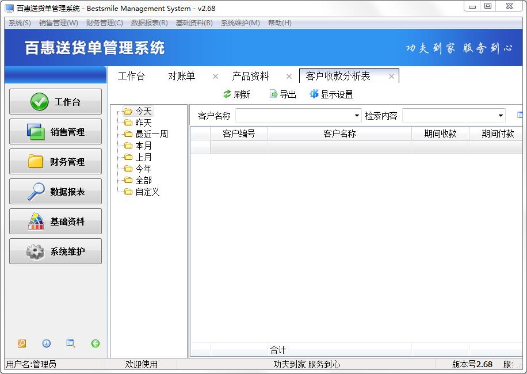Viewport: 527px width, 374px height.
Task: Open the 财务管理 sidebar module
Action: point(56,162)
